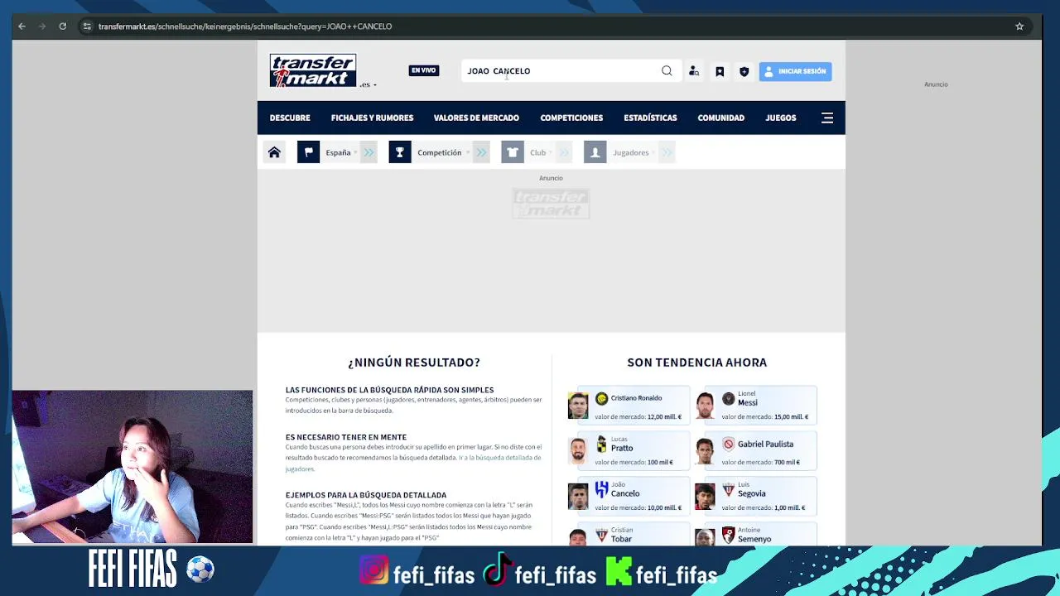Screen dimensions: 1060x596
Task: Click the Inter Miami crest beside Messi
Action: pyautogui.click(x=728, y=398)
